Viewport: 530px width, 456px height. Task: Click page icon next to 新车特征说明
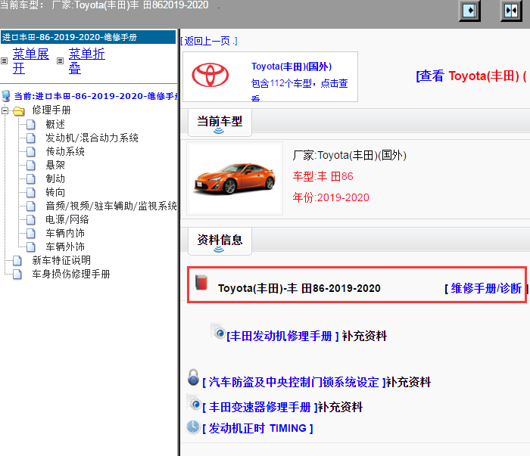click(17, 261)
